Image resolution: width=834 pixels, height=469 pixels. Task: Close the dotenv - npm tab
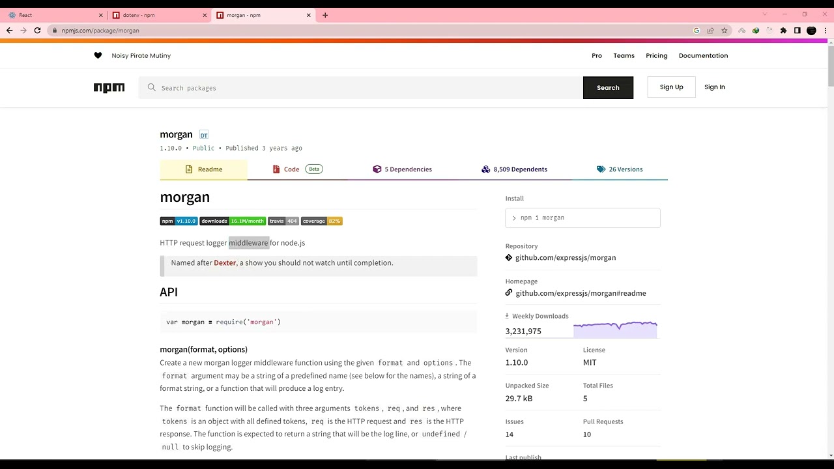point(205,15)
